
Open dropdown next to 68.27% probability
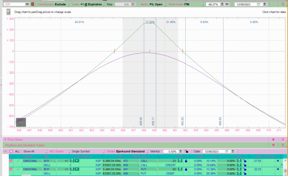click(x=227, y=4)
